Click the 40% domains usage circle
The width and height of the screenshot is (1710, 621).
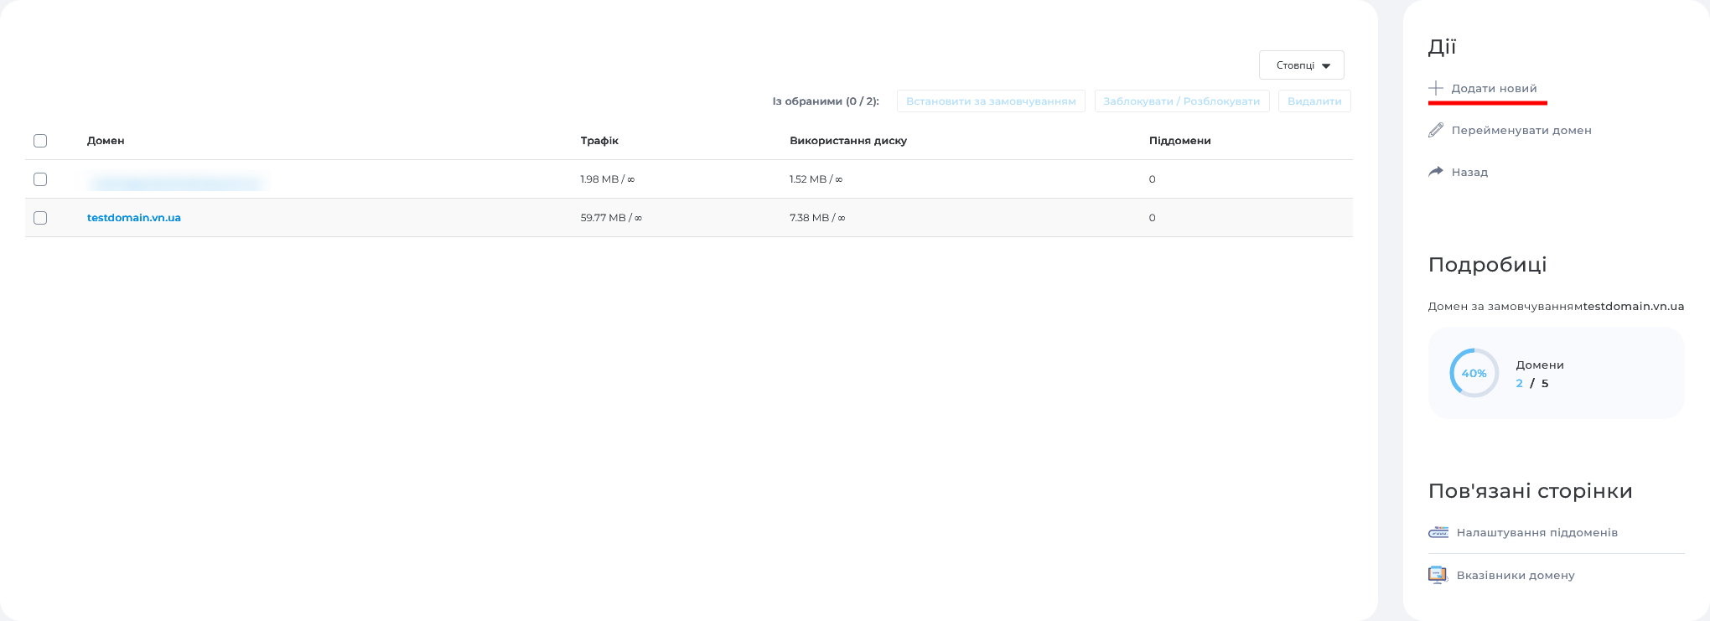[1474, 373]
